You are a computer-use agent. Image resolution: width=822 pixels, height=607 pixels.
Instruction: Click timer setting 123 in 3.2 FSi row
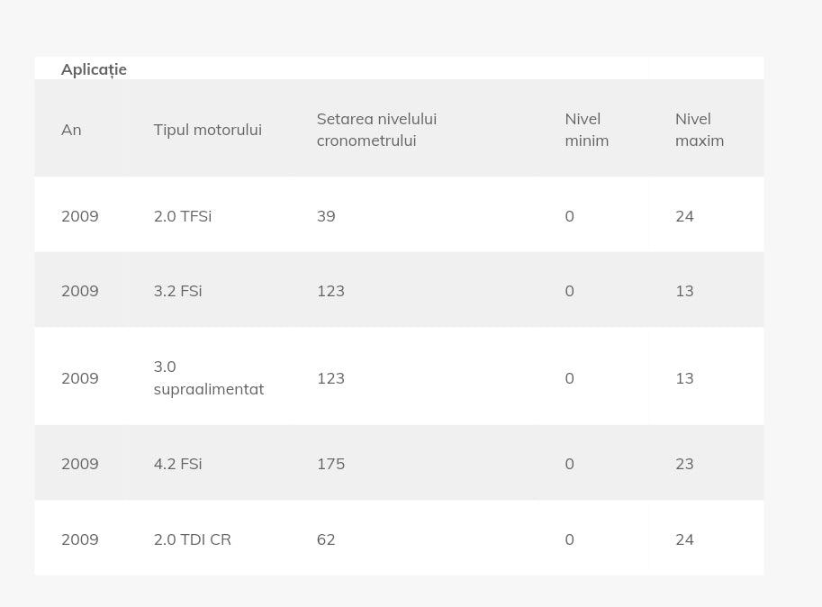[330, 291]
